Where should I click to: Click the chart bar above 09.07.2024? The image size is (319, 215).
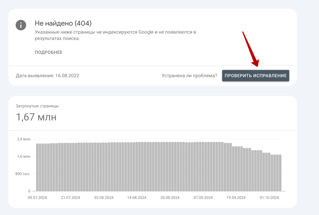38,167
